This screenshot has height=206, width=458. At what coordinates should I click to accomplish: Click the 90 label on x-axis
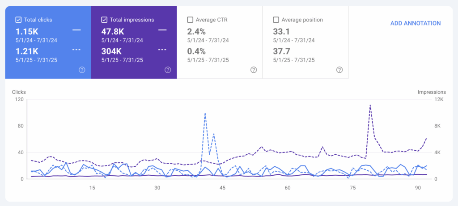point(418,188)
